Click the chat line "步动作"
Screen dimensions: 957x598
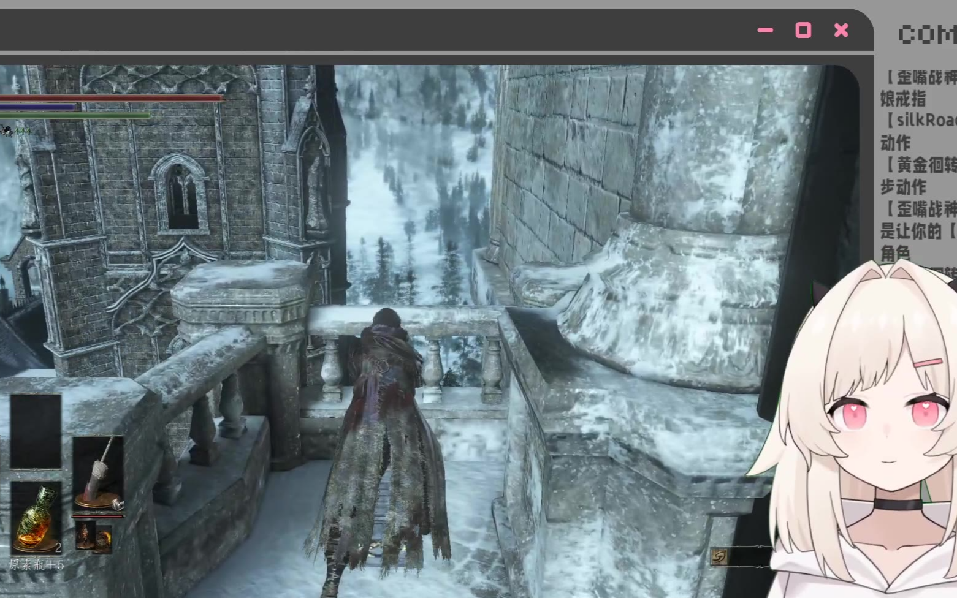point(903,187)
